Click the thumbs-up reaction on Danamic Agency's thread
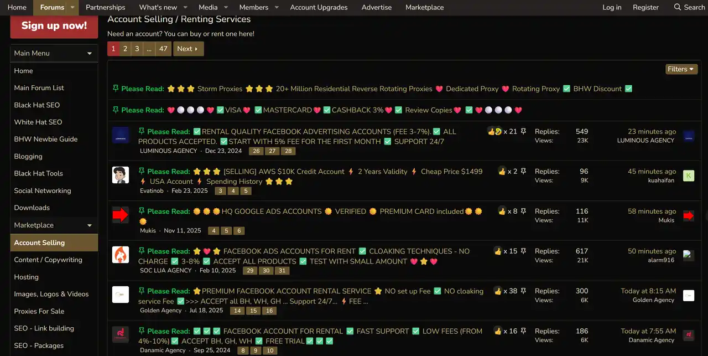Viewport: 708px width, 356px height. [x=498, y=331]
